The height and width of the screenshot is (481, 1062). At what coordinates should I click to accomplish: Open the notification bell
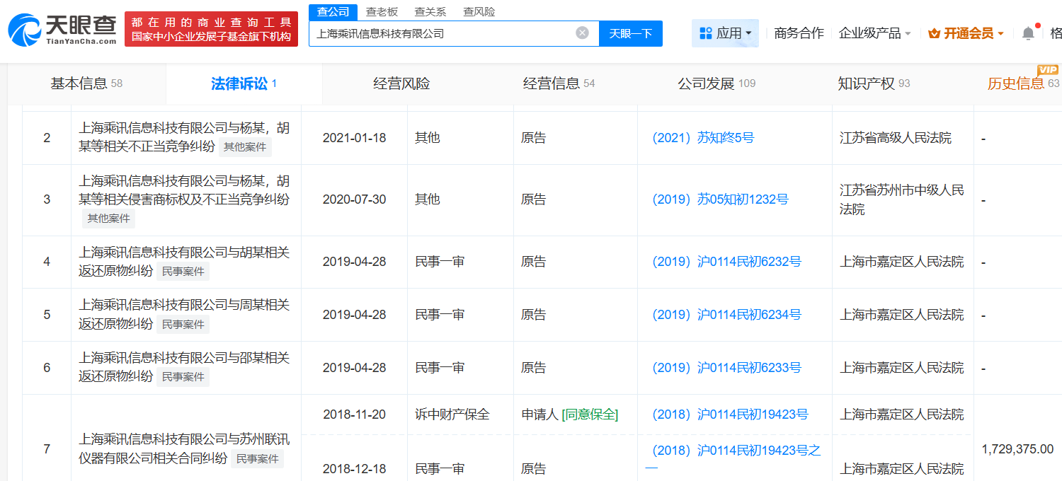pyautogui.click(x=1028, y=33)
